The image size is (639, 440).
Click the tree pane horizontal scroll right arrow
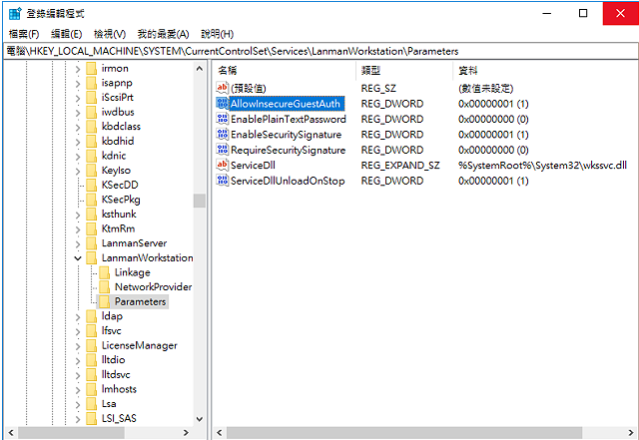186,432
